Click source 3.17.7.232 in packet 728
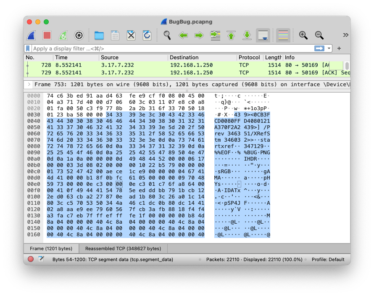Viewport: 374px width, 296px height. [117, 65]
